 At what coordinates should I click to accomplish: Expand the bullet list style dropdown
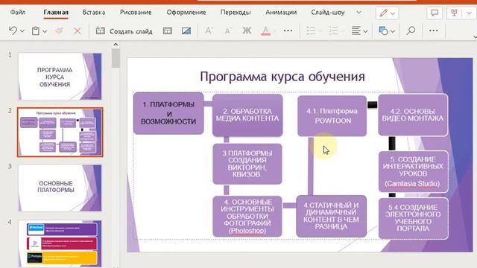click(x=320, y=31)
